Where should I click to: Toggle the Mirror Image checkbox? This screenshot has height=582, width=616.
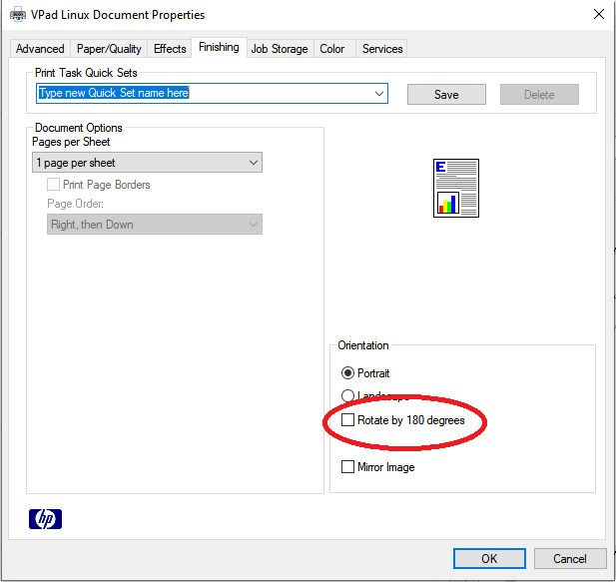tap(347, 467)
